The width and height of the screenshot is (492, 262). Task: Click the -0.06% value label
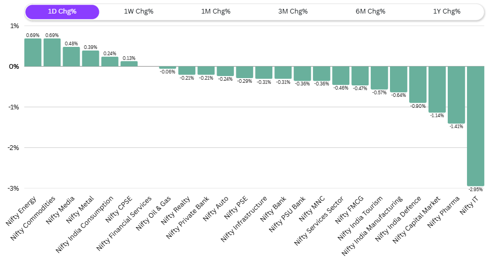click(x=168, y=72)
